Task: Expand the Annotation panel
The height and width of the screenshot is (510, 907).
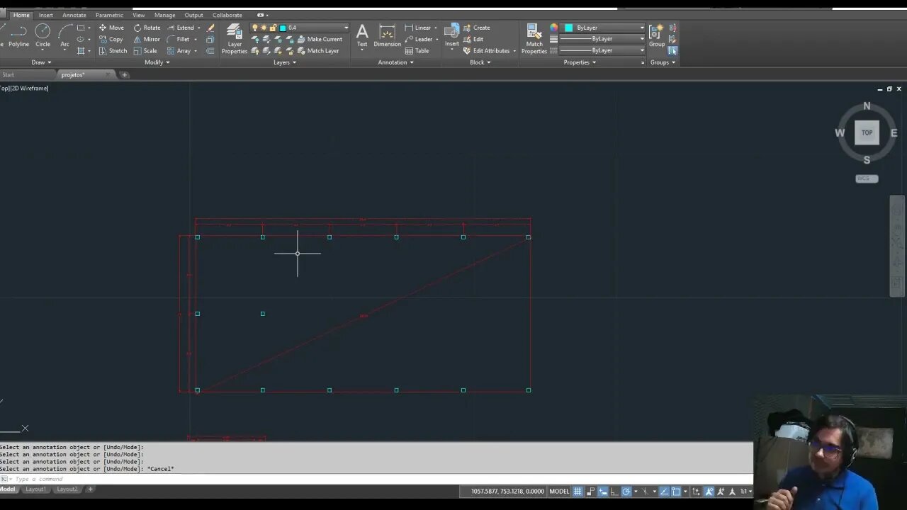Action: click(x=395, y=62)
